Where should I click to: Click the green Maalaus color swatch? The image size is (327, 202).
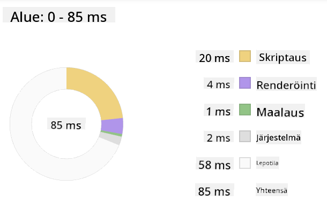(245, 110)
